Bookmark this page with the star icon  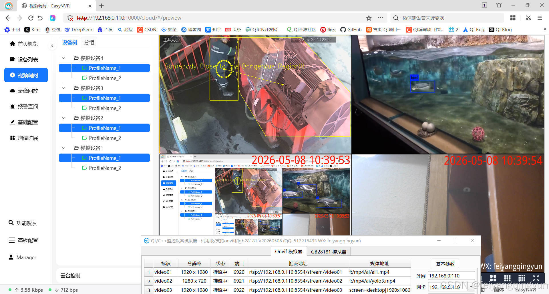369,18
